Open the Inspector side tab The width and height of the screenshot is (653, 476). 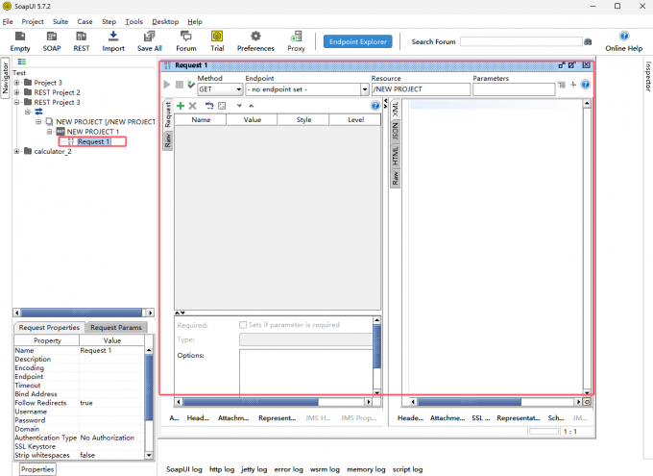pos(648,76)
